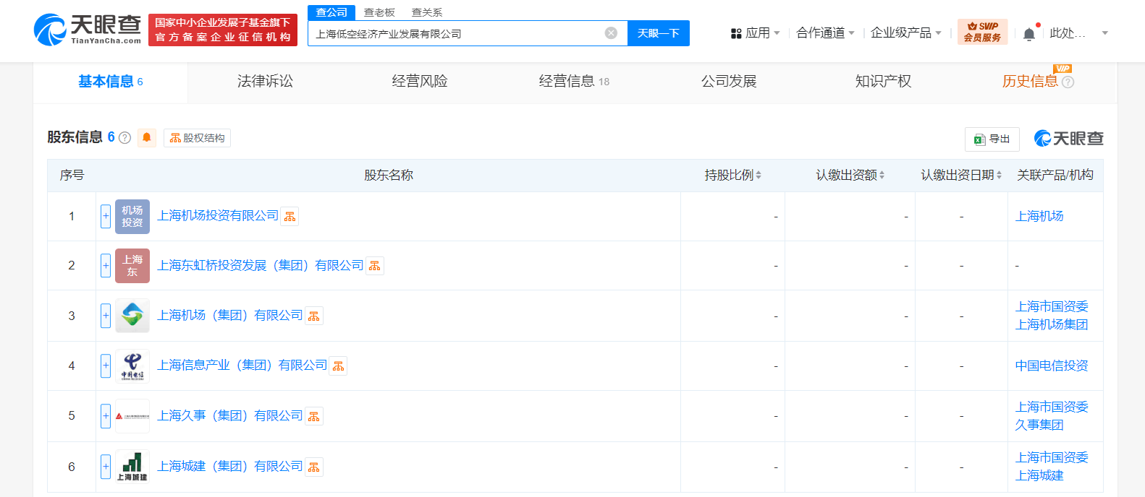
Task: Open related link 上海城建
Action: coord(1039,476)
